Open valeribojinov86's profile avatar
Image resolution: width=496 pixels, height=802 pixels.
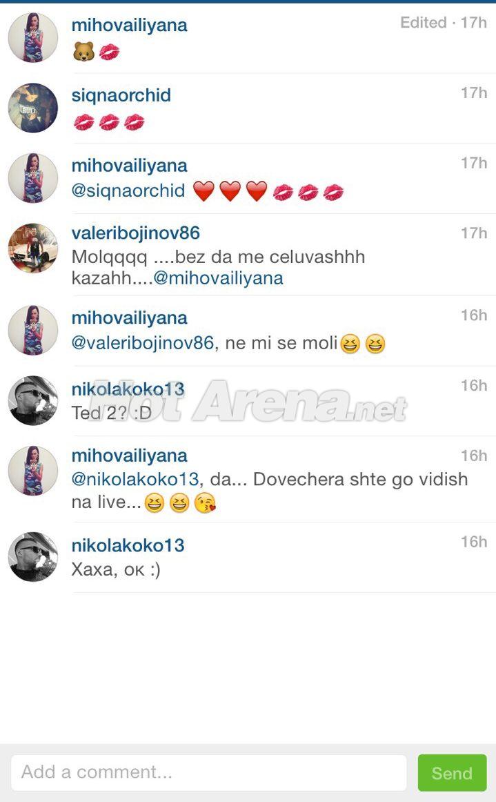(x=32, y=248)
